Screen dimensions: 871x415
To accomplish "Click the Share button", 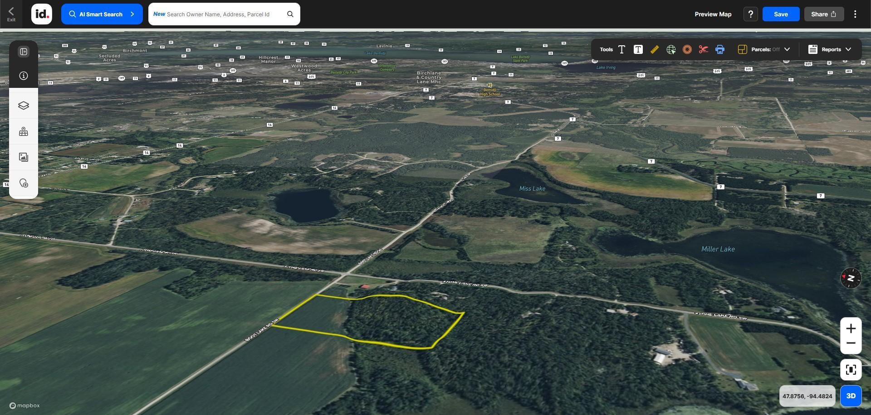I will click(824, 14).
